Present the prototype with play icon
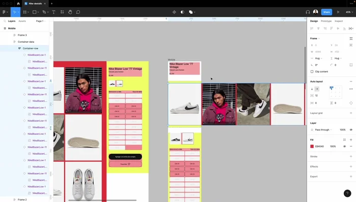This screenshot has height=202, width=356. [x=338, y=12]
